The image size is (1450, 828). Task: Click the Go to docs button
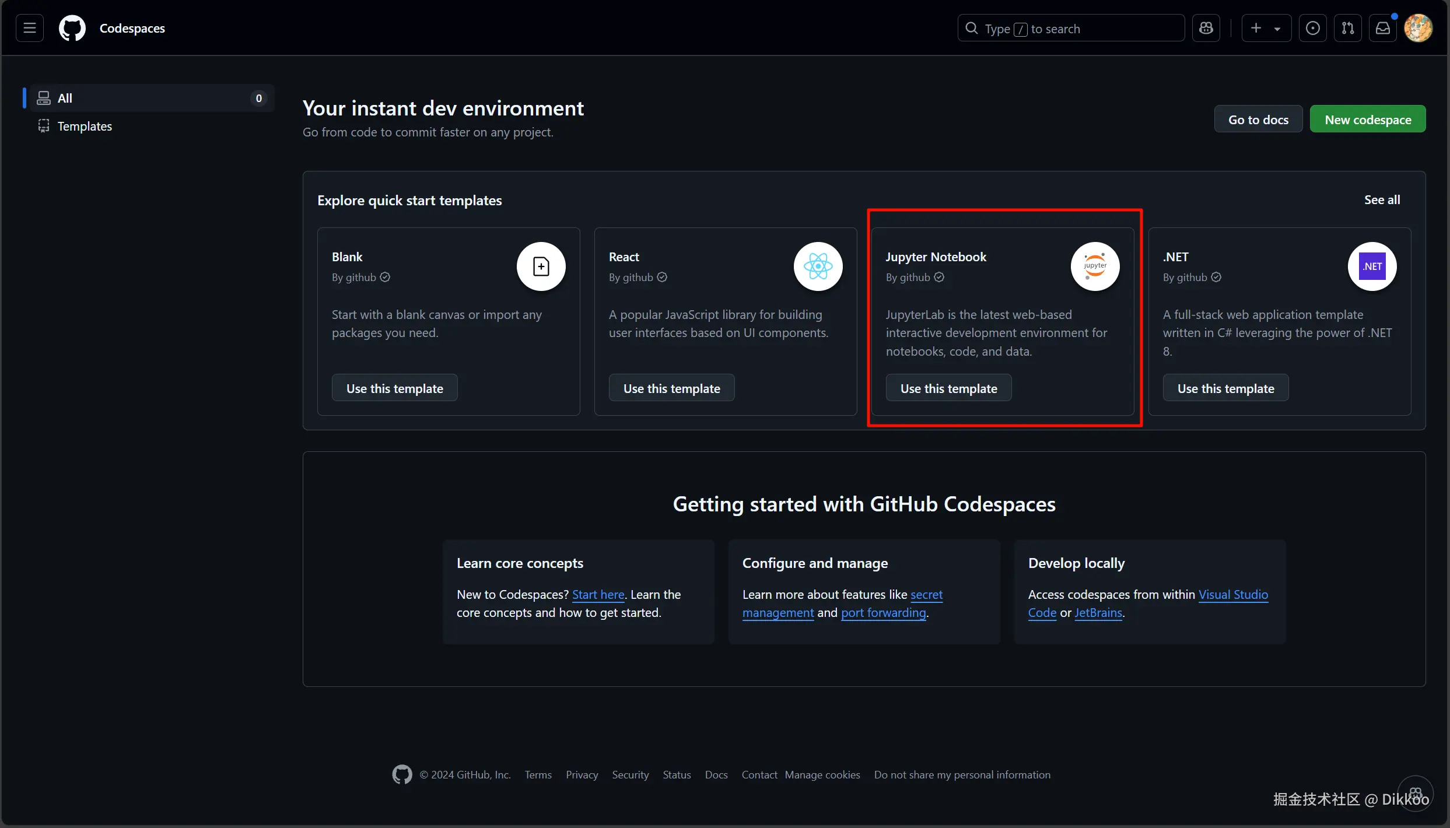[x=1258, y=120]
